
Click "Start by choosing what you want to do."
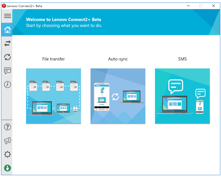click(64, 25)
